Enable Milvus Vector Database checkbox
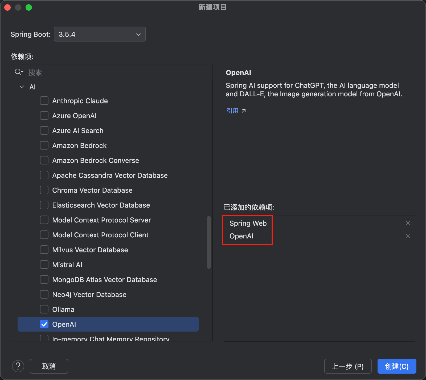Image resolution: width=426 pixels, height=380 pixels. [44, 250]
